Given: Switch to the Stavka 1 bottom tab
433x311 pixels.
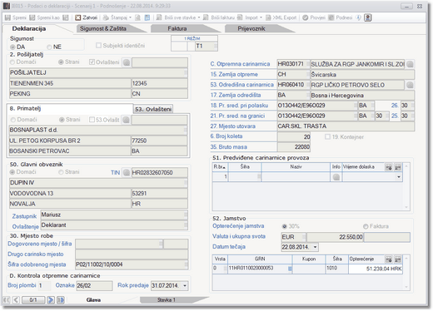Looking at the screenshot, I should [167, 300].
